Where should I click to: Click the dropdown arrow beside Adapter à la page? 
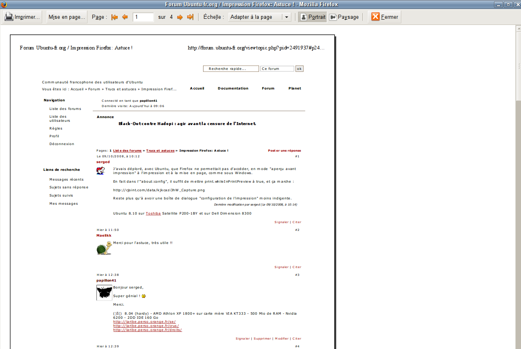pos(286,17)
